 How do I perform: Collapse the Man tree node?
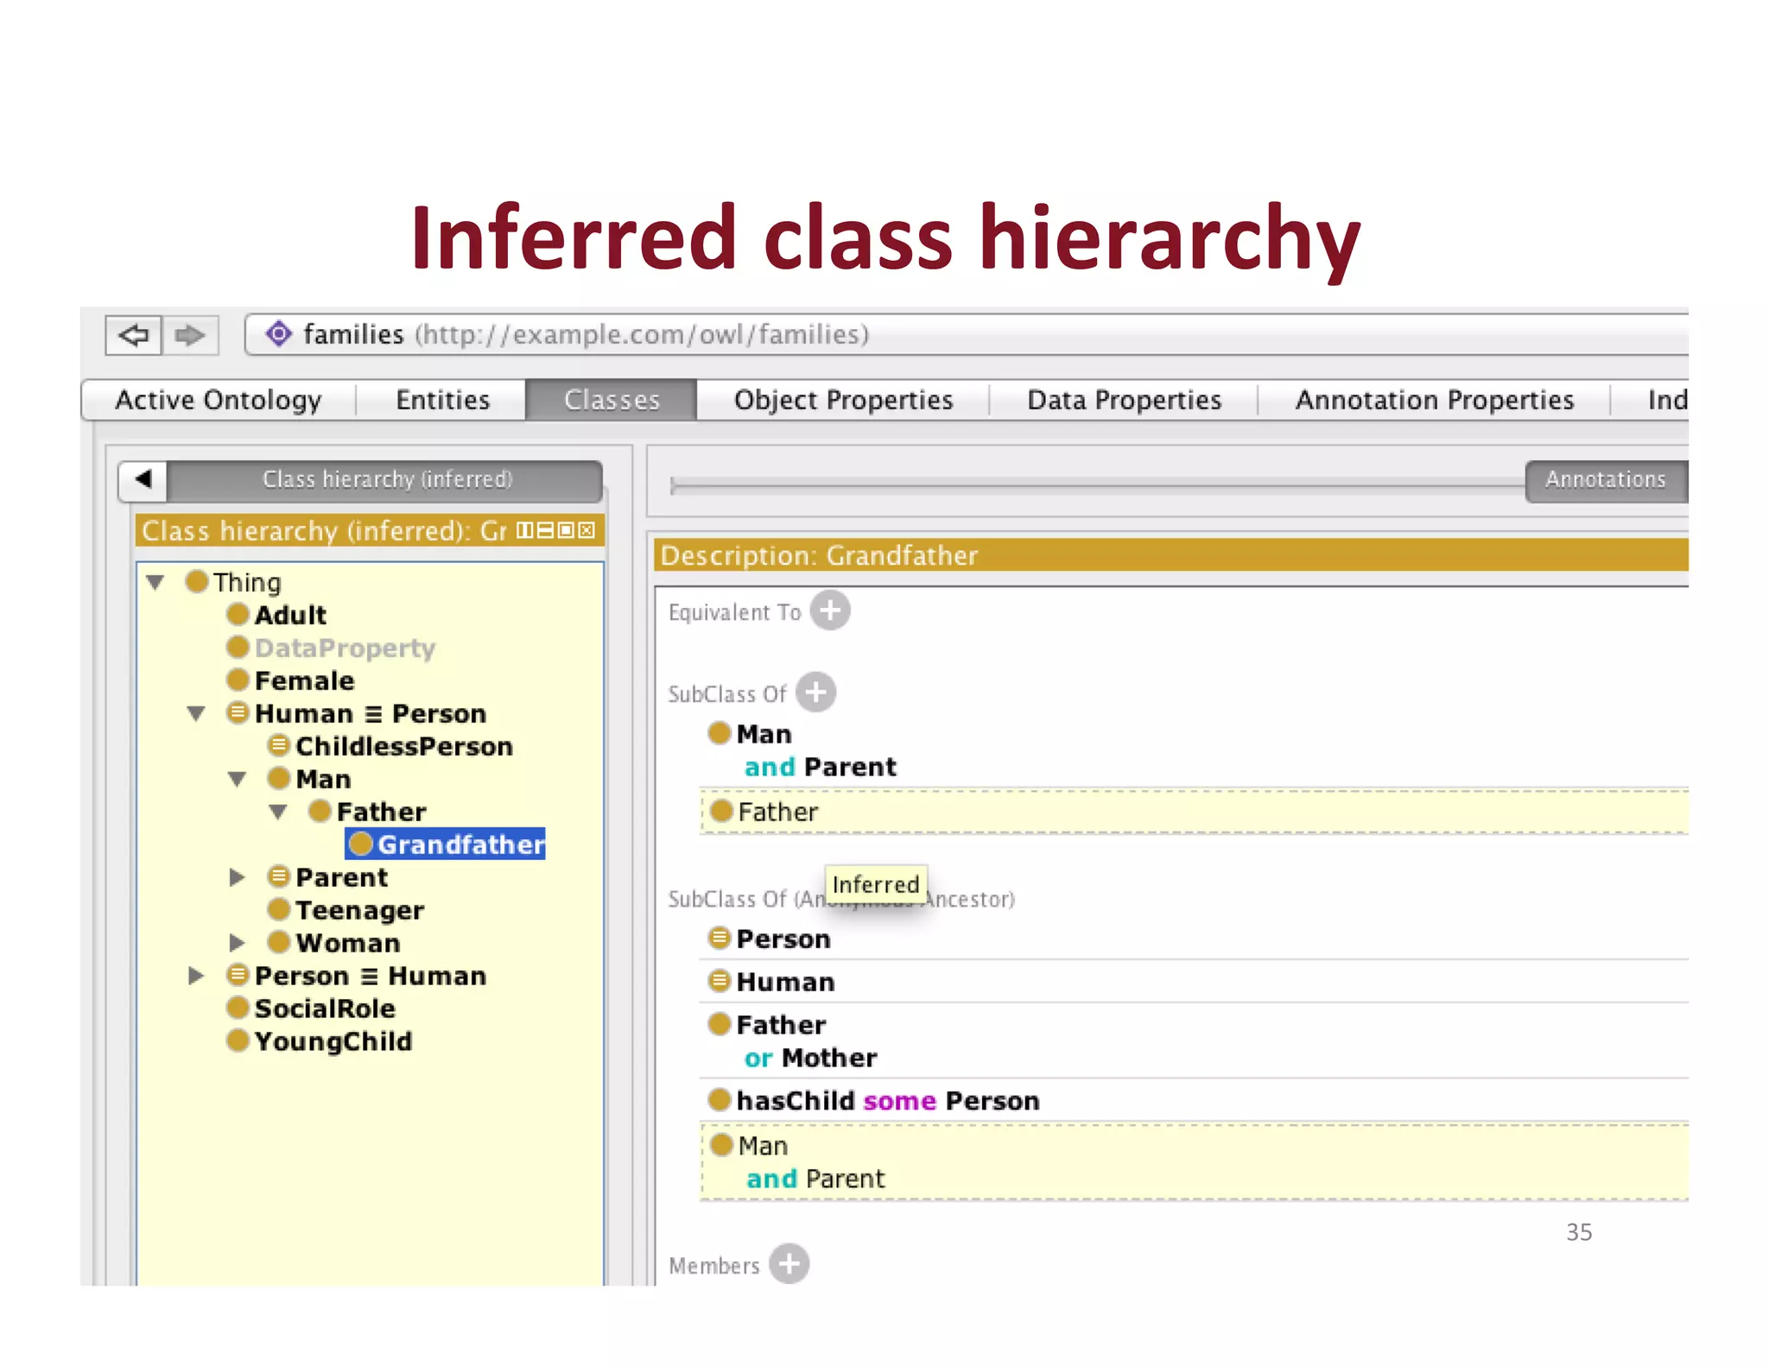tap(238, 779)
